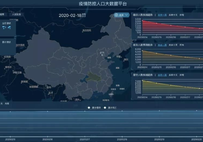Screen dimensions: 203x142
Task: Click the globe icon in 全国 selector
Action: pyautogui.click(x=116, y=15)
